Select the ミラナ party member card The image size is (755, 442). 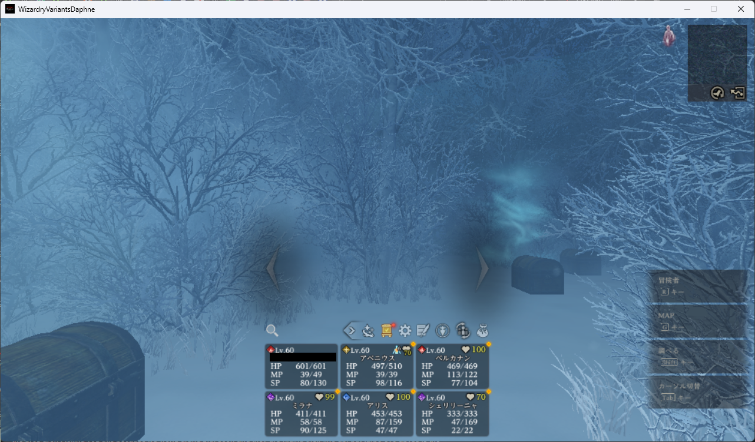(302, 414)
